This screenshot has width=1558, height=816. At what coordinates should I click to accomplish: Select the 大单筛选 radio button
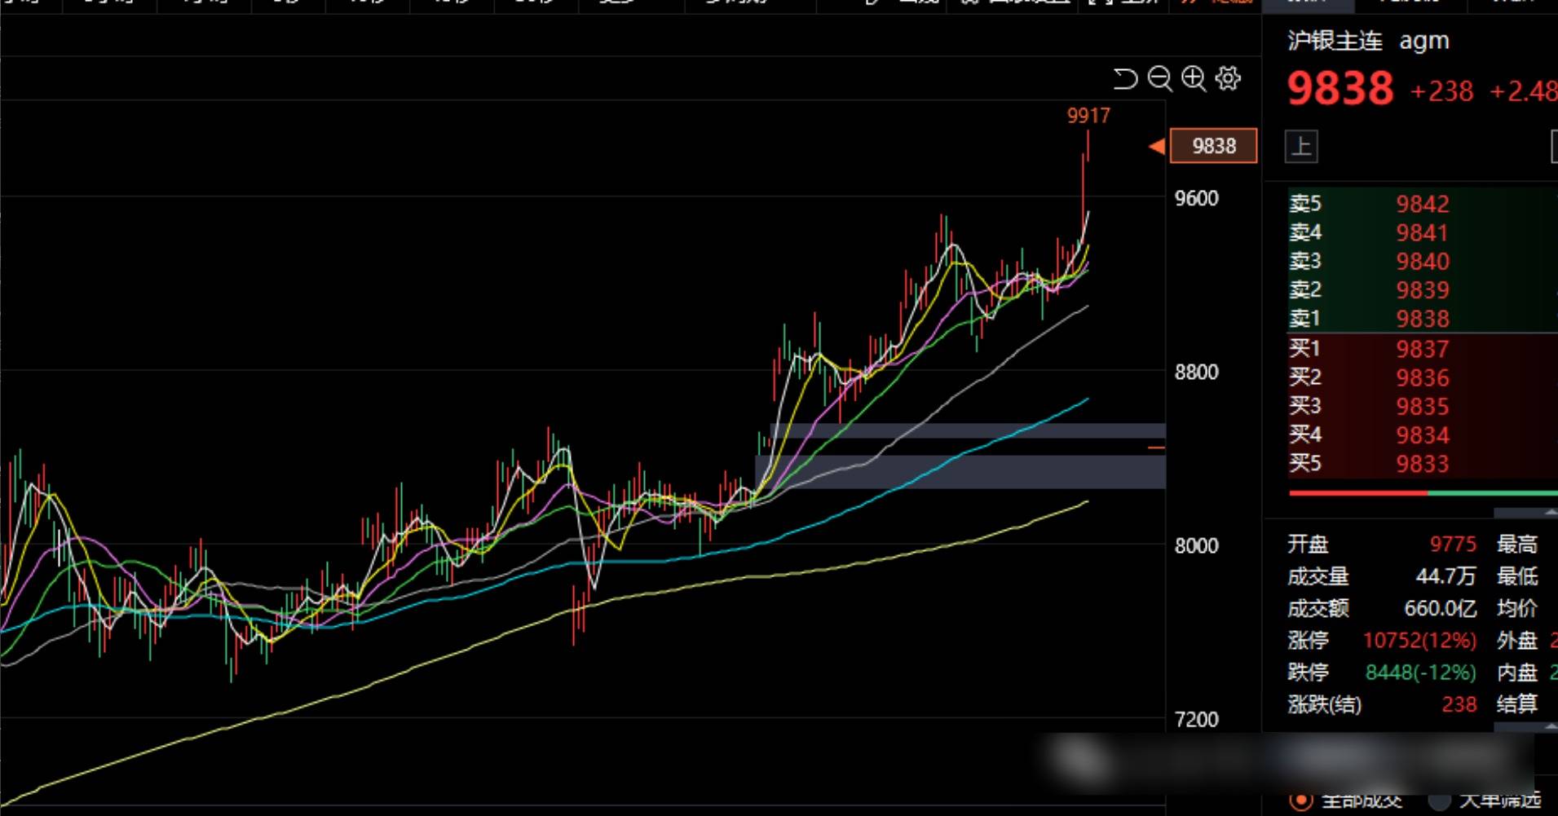(x=1440, y=801)
